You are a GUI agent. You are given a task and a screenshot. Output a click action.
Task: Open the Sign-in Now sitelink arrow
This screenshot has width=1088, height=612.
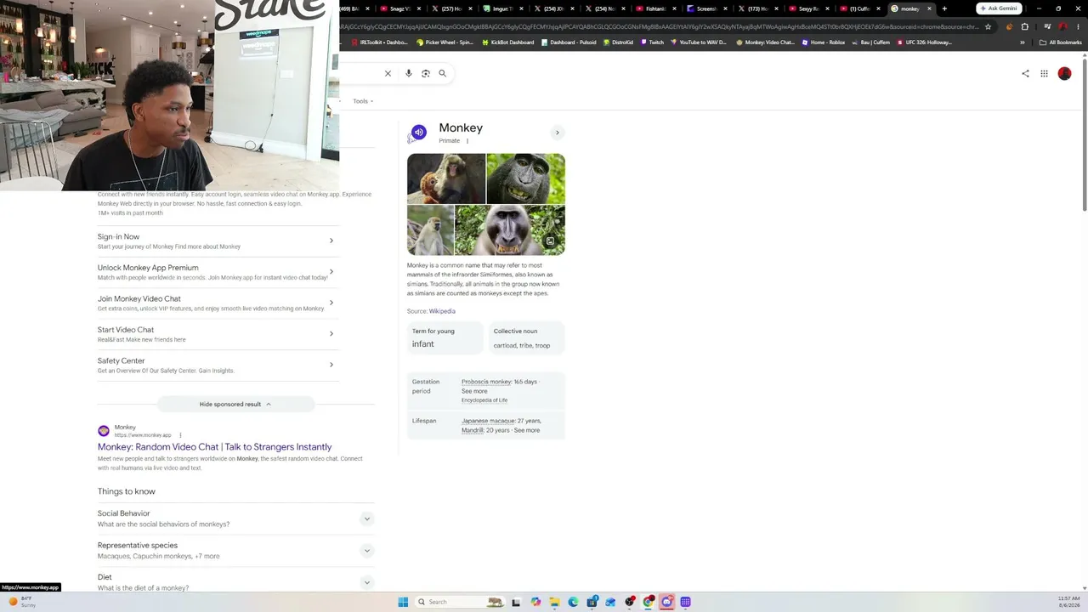point(331,241)
